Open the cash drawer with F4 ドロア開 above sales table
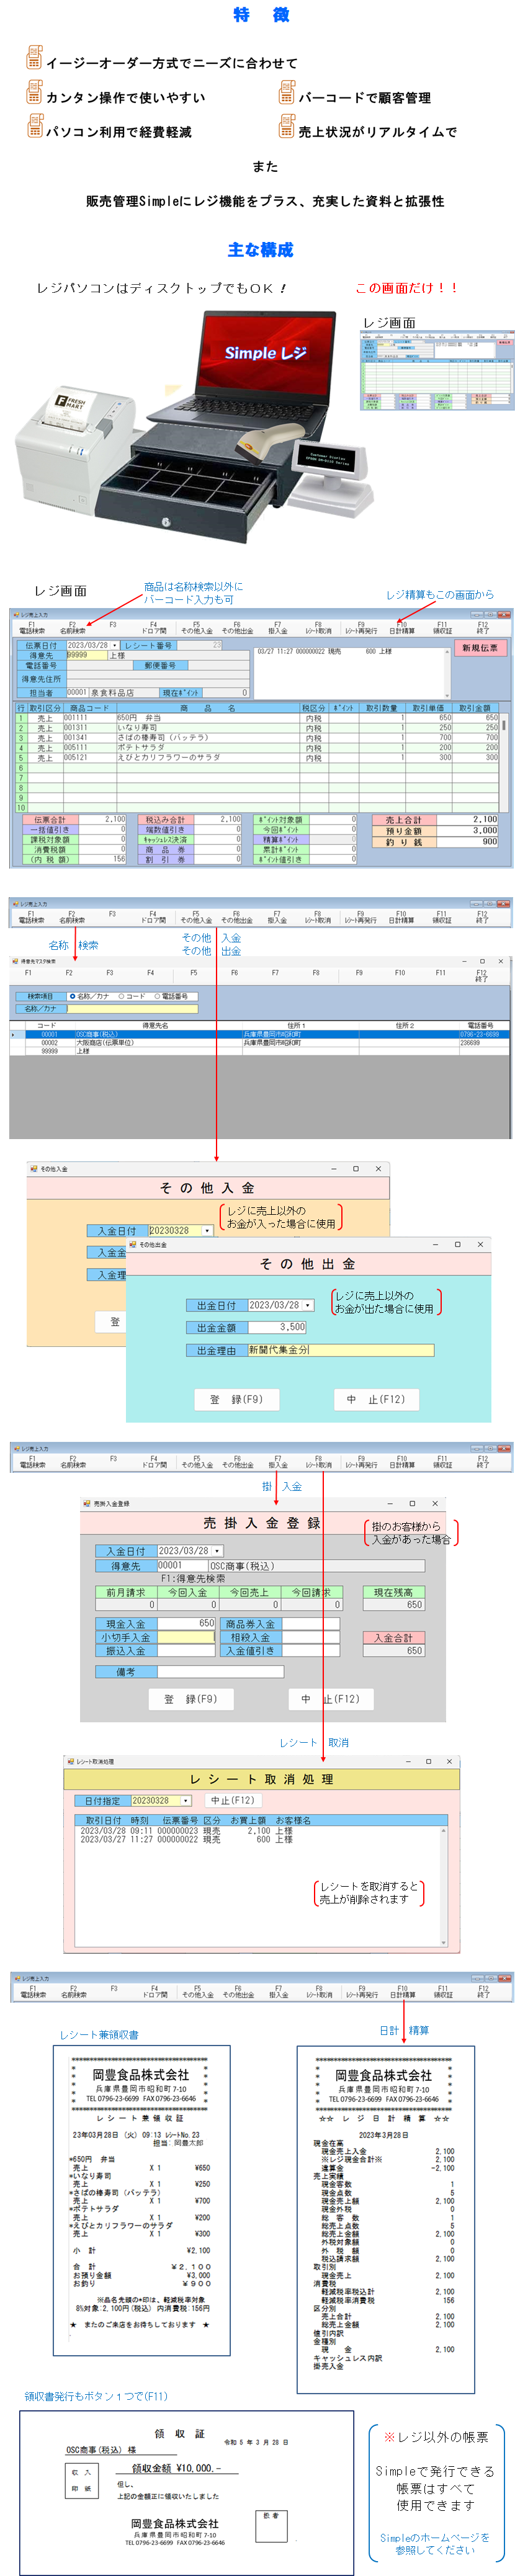 (153, 628)
